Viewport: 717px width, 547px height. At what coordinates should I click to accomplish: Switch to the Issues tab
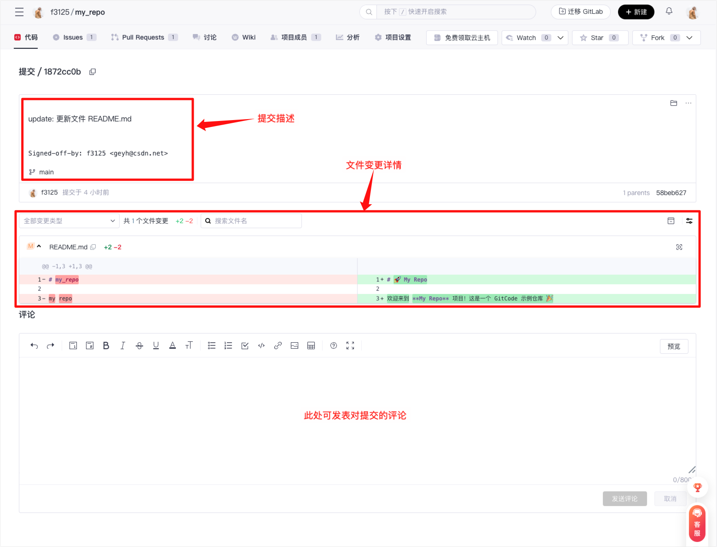pos(74,37)
